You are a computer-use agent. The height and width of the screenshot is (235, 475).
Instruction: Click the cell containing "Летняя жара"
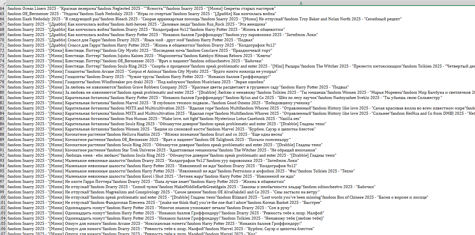tap(240, 176)
